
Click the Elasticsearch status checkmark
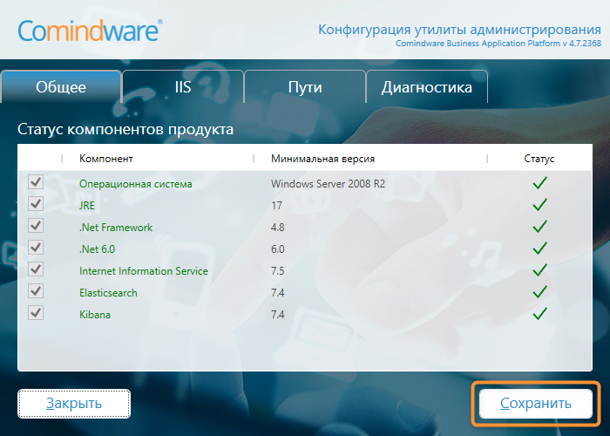pos(539,291)
